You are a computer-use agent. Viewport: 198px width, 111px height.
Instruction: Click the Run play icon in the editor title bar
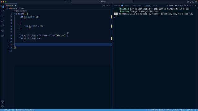(x=104, y=6)
